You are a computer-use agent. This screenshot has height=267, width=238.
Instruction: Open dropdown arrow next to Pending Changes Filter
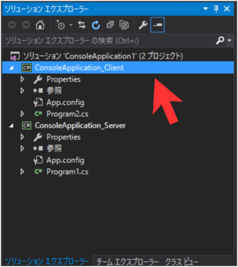[71, 25]
